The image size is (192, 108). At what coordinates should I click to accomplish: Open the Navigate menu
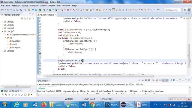tap(34, 6)
